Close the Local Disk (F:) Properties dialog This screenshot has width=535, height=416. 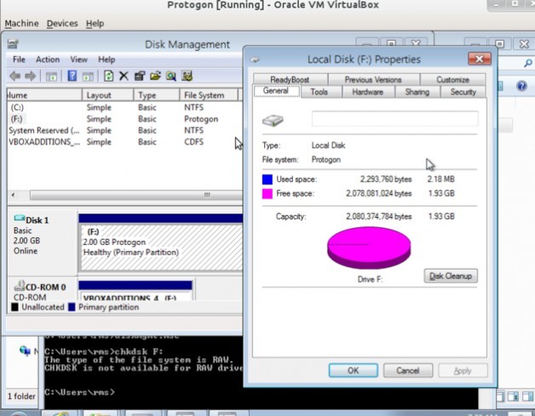480,59
